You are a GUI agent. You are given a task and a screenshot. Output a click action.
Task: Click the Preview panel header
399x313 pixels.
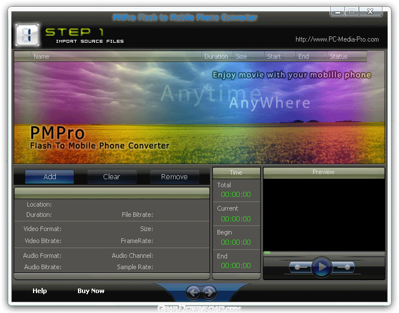324,172
